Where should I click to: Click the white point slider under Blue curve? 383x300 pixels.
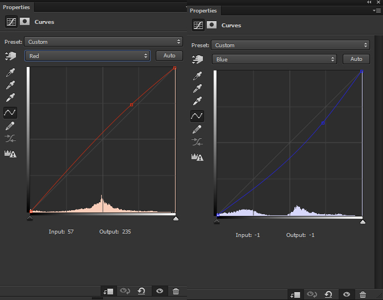click(x=363, y=222)
